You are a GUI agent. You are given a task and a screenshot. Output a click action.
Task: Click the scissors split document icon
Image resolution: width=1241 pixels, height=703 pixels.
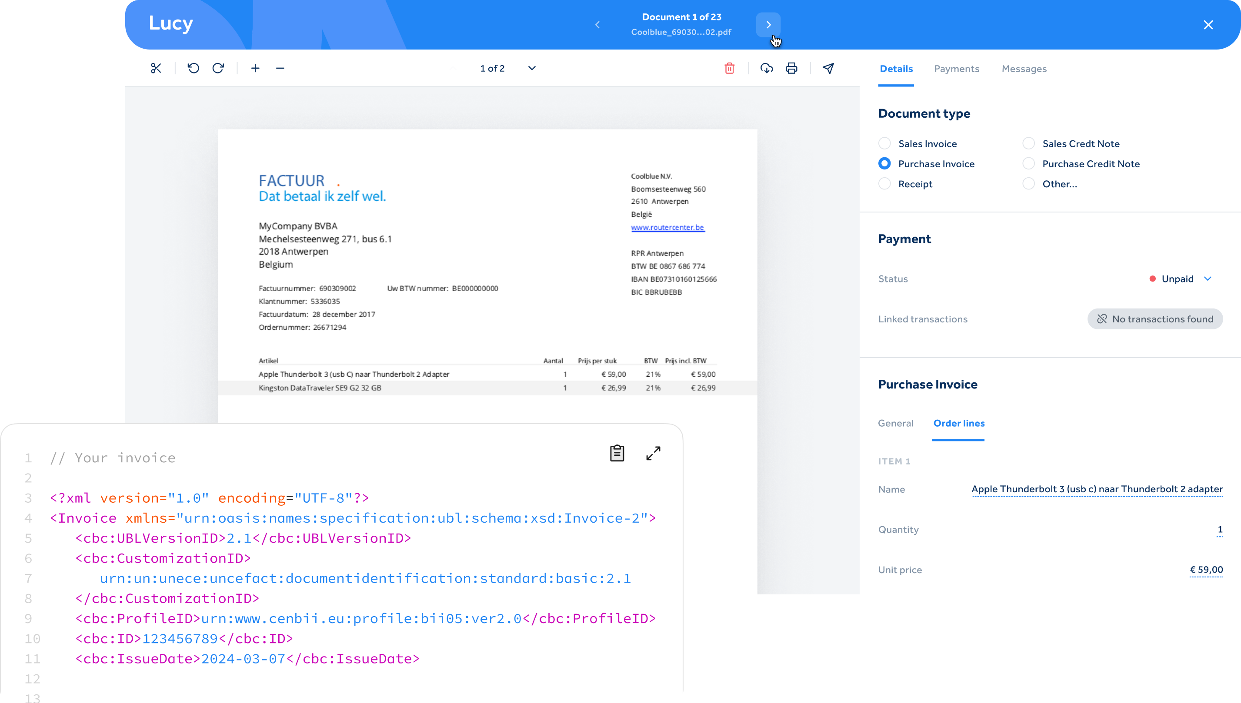(x=156, y=68)
